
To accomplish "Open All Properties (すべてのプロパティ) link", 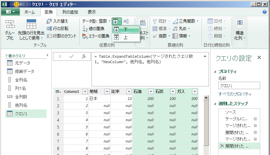I will 235,94.
